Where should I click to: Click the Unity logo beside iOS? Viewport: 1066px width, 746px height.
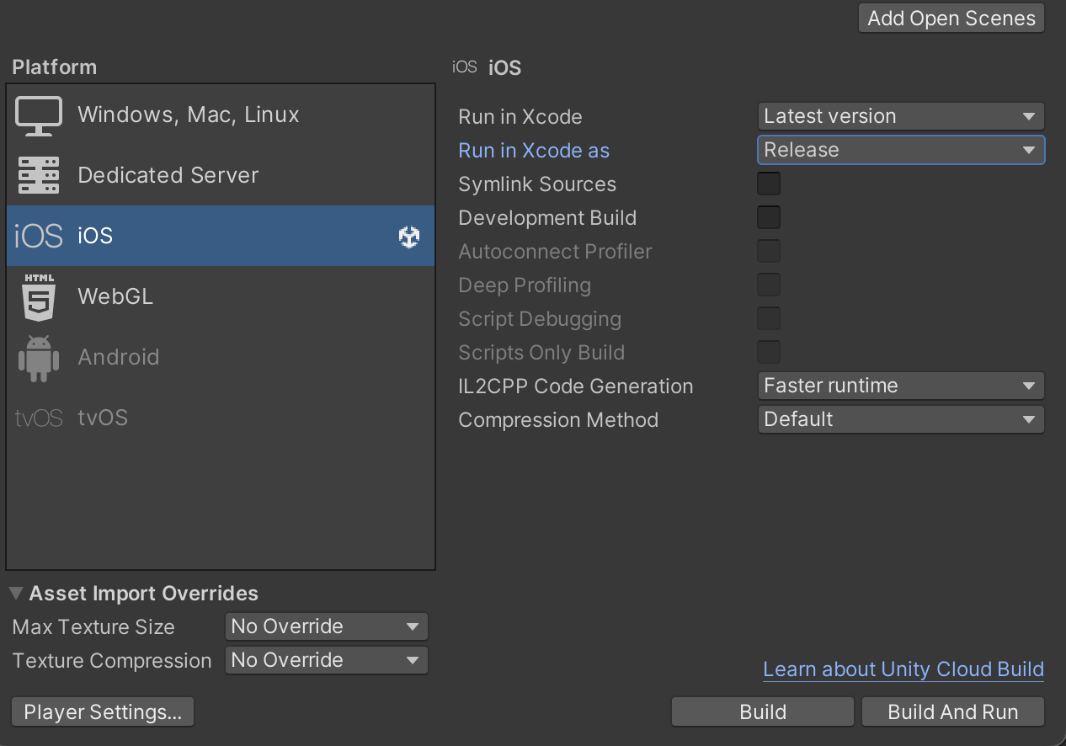(x=409, y=237)
